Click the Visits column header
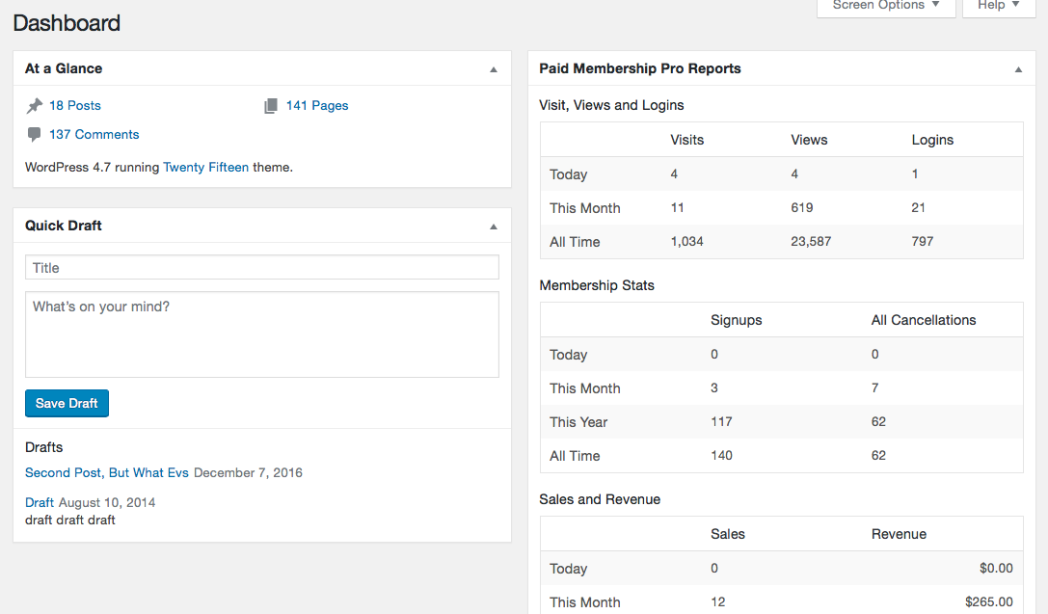1048x614 pixels. (x=687, y=140)
